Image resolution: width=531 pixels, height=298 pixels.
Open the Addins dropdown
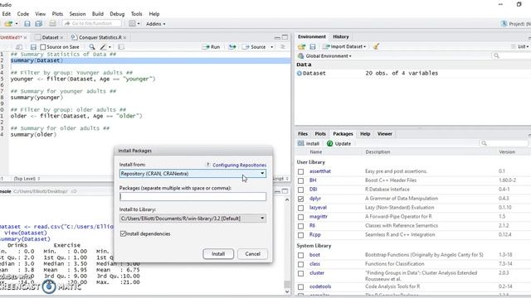pyautogui.click(x=156, y=24)
